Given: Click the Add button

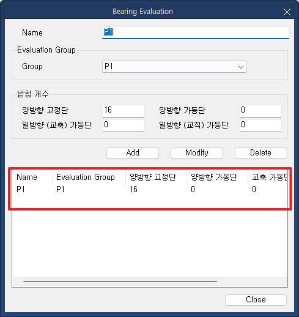Looking at the screenshot, I should tap(133, 153).
